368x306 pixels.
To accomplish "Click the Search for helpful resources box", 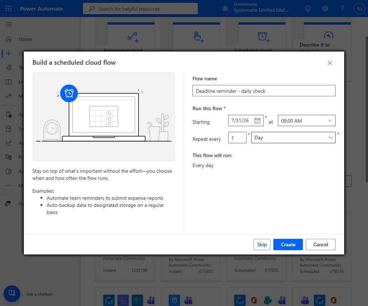I will 140,9.
